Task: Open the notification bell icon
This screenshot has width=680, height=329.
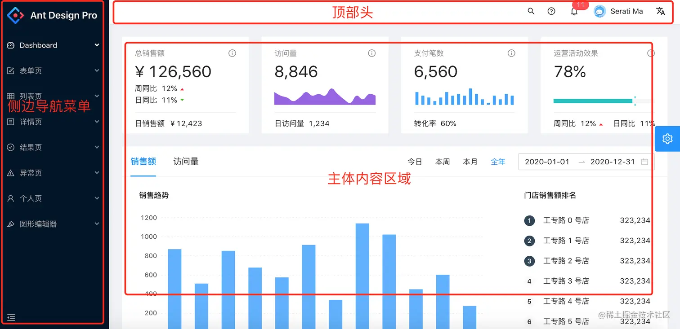Action: tap(574, 12)
